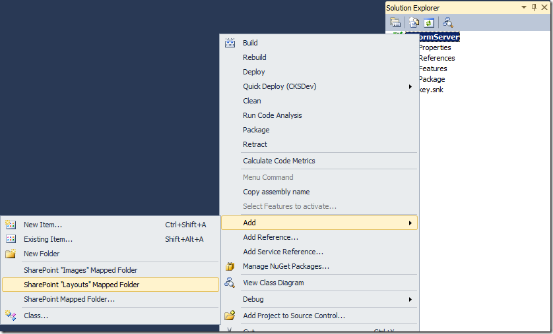Select New Item... in the Add submenu
This screenshot has width=553, height=334.
point(43,225)
